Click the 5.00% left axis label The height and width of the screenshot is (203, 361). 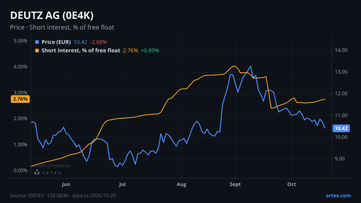coord(20,41)
